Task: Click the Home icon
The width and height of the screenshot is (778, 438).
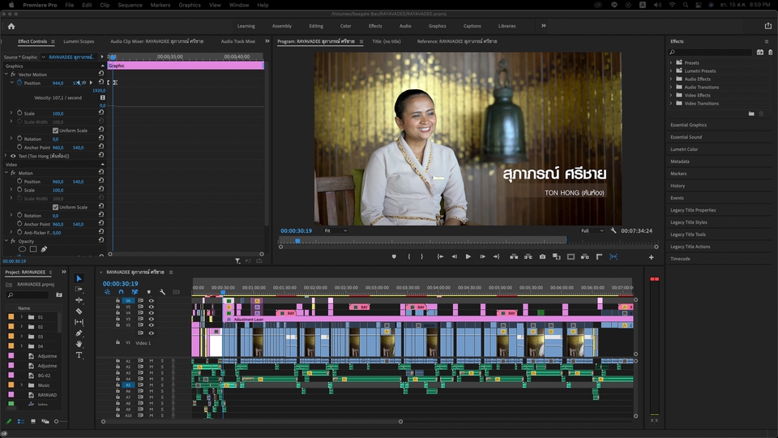Action: pyautogui.click(x=11, y=26)
